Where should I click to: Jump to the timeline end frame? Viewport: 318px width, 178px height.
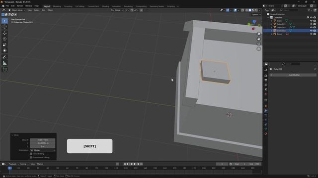pyautogui.click(x=142, y=164)
